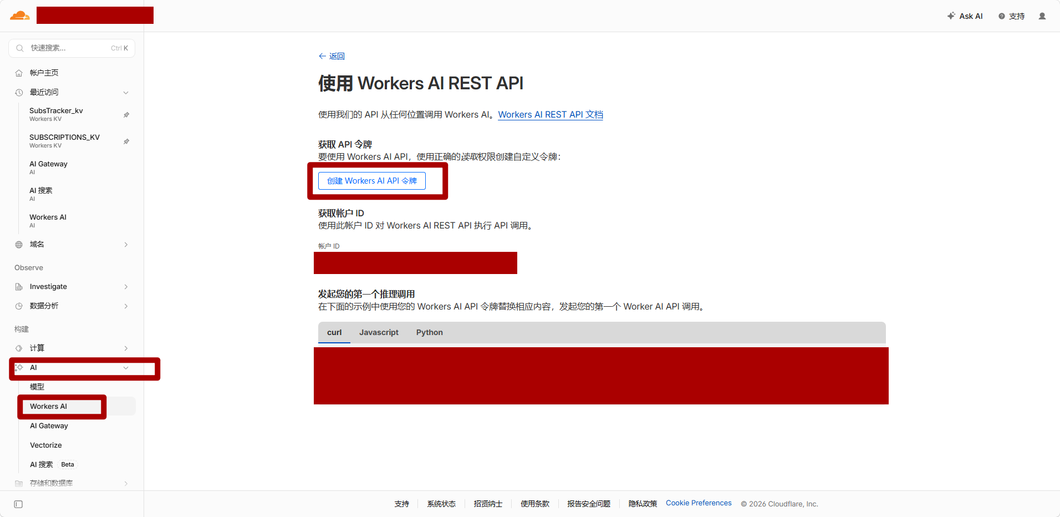Click the back arrow next to 返回
1060x517 pixels.
[322, 56]
